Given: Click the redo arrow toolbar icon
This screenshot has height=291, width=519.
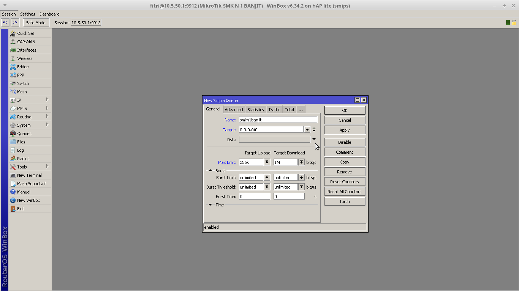Looking at the screenshot, I should pos(15,23).
